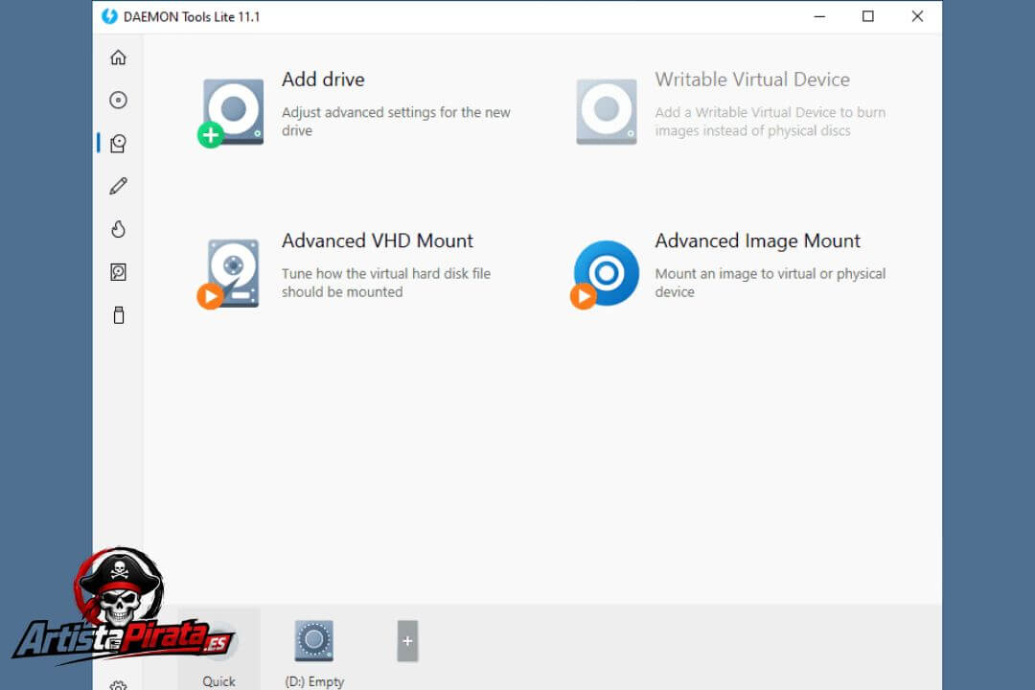Image resolution: width=1035 pixels, height=690 pixels.
Task: Open the Burn flame icon in sidebar
Action: tap(118, 229)
